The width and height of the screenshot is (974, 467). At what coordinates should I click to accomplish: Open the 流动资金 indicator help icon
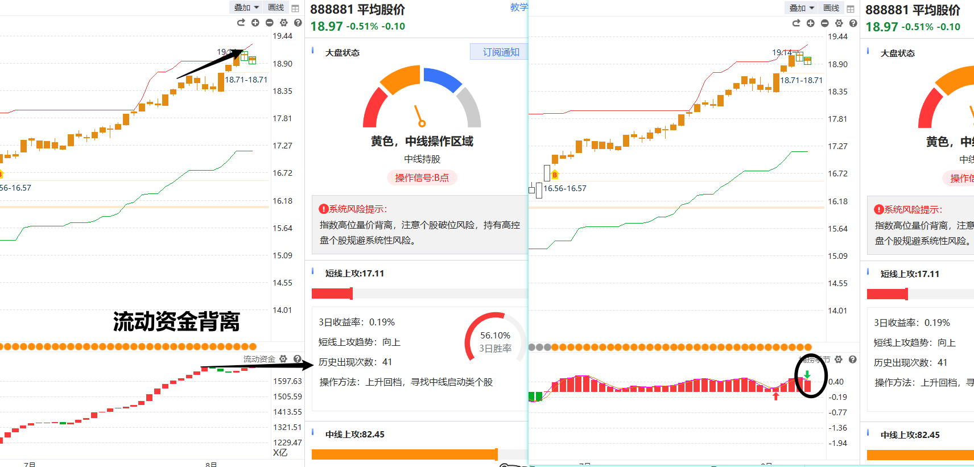pyautogui.click(x=297, y=359)
